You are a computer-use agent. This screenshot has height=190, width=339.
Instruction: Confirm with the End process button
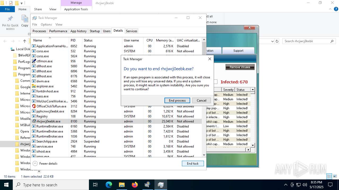[x=177, y=101]
